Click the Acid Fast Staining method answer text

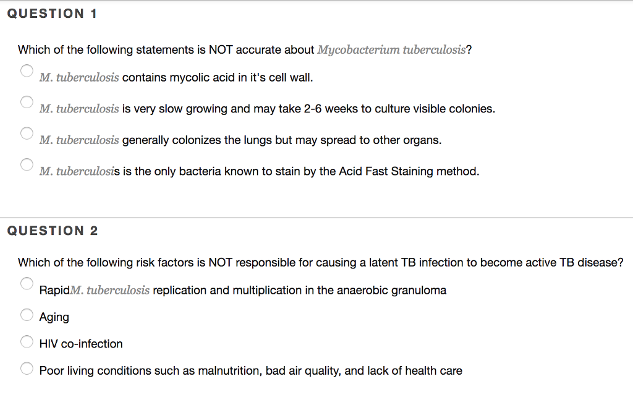point(259,171)
